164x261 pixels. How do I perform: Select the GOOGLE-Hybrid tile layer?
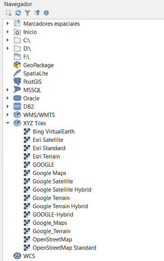pos(53,215)
